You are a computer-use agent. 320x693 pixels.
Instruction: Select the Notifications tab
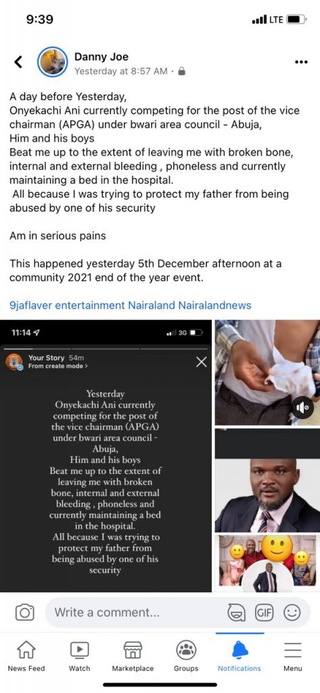(x=239, y=656)
